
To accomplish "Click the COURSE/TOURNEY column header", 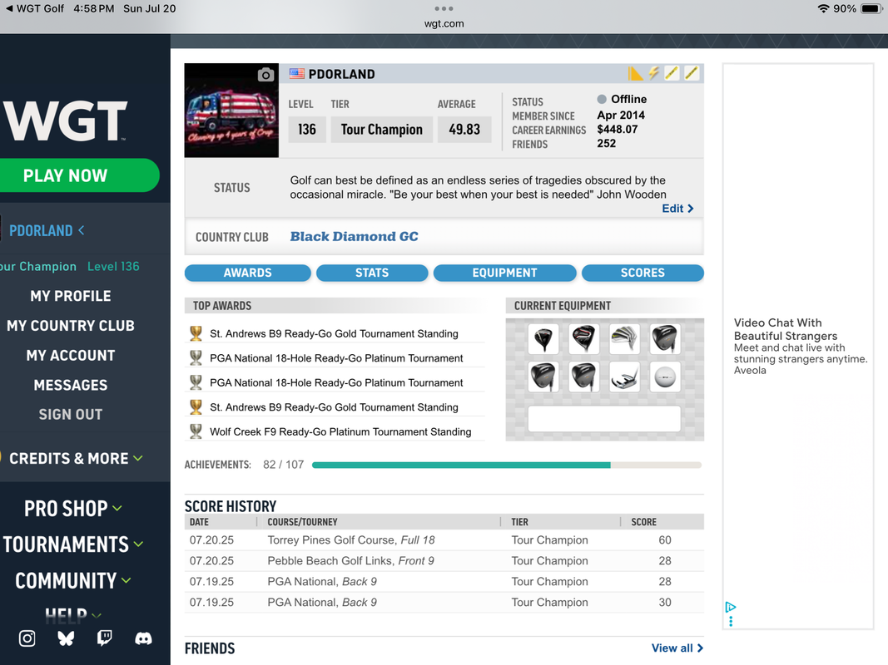I will click(x=302, y=522).
